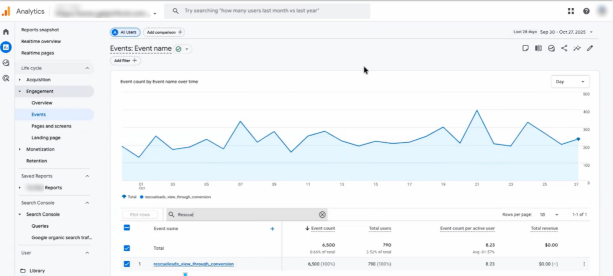
Task: Open the Insights sparkline icon
Action: click(x=577, y=48)
